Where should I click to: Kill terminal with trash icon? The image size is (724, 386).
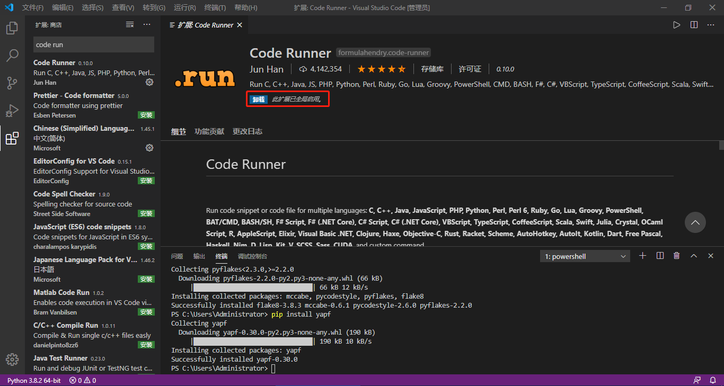tap(677, 256)
